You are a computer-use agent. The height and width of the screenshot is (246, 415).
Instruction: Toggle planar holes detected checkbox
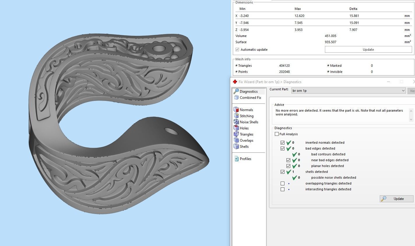288,166
